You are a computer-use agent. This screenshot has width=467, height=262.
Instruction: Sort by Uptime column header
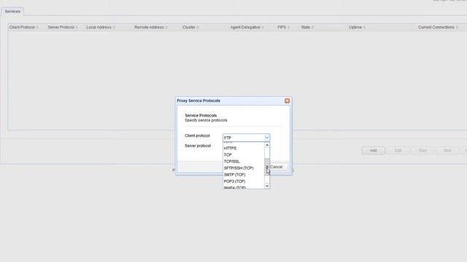357,27
